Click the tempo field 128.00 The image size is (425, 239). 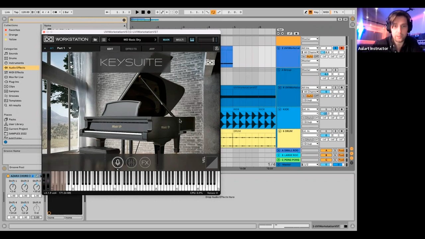click(25, 12)
